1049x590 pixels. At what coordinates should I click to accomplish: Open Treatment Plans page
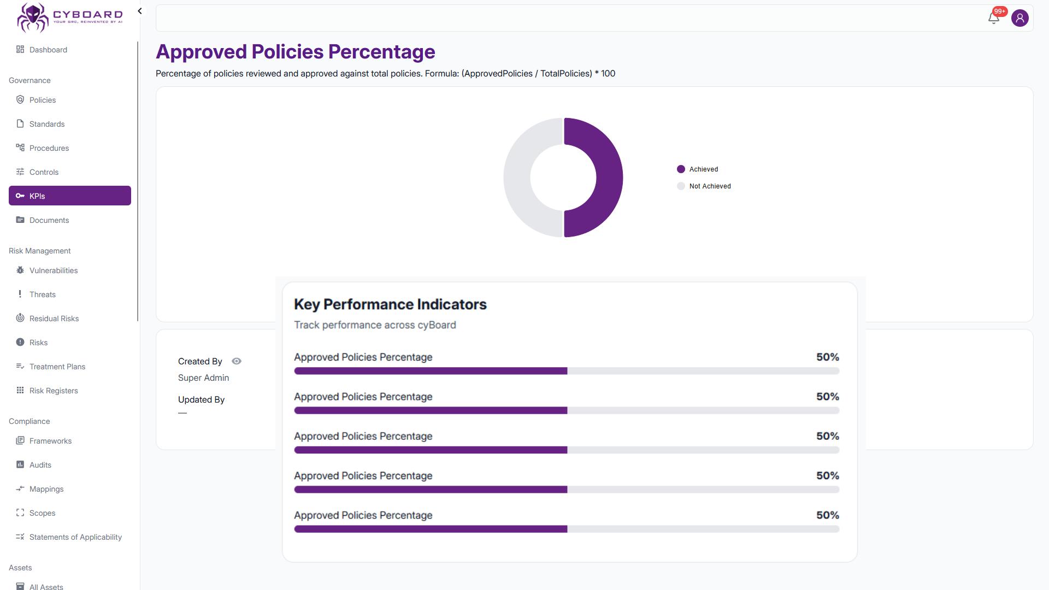click(x=57, y=367)
